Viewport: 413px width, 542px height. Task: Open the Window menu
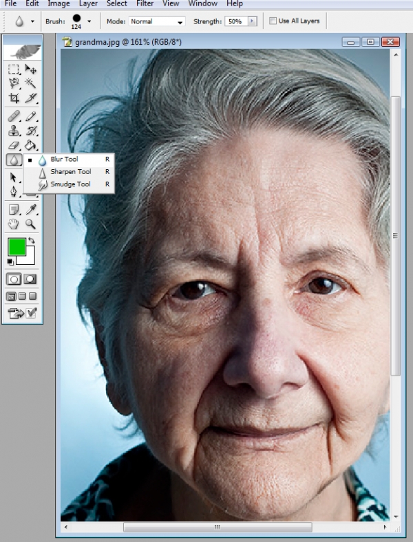(x=202, y=3)
